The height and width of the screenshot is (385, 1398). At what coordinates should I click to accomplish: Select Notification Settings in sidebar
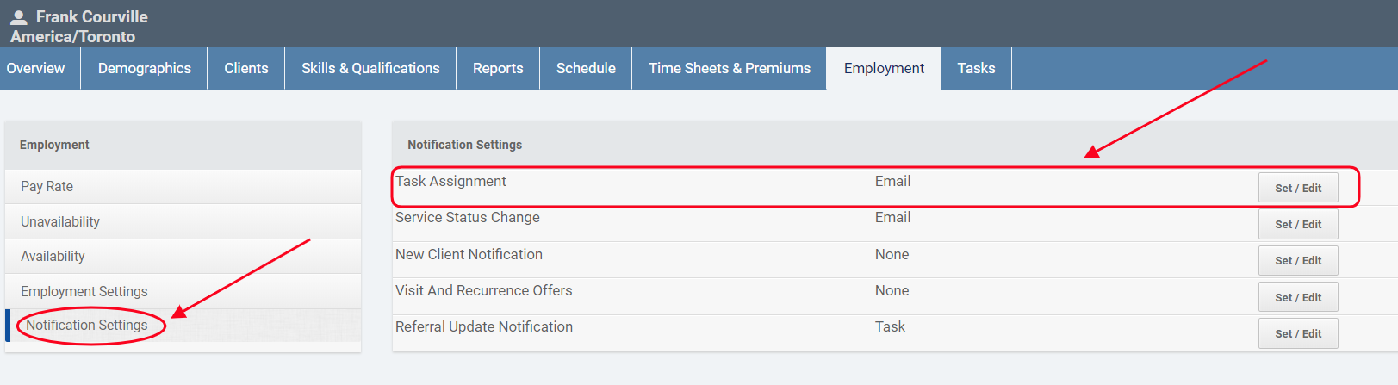87,325
